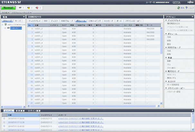Open the トラブルシューティング dropdown menu
The height and width of the screenshot is (132, 195).
(x=22, y=13)
